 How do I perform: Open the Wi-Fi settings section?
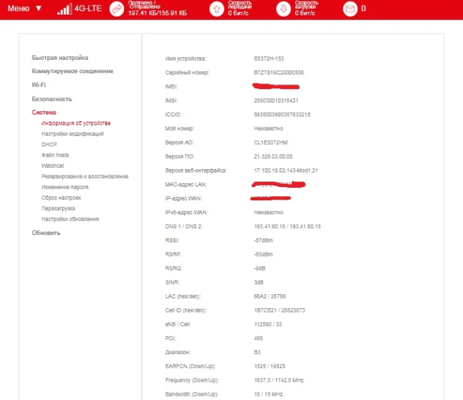point(38,85)
